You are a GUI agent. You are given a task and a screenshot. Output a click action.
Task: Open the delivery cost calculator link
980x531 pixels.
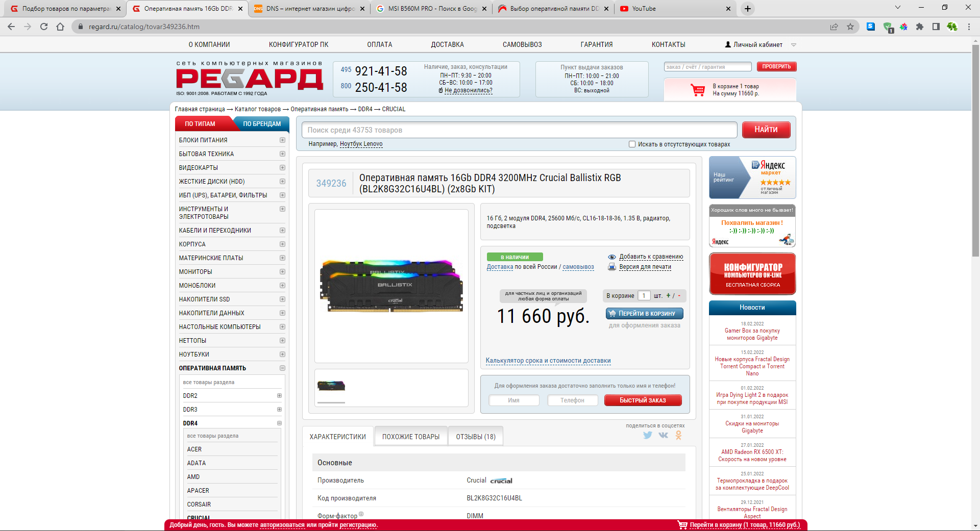(548, 361)
